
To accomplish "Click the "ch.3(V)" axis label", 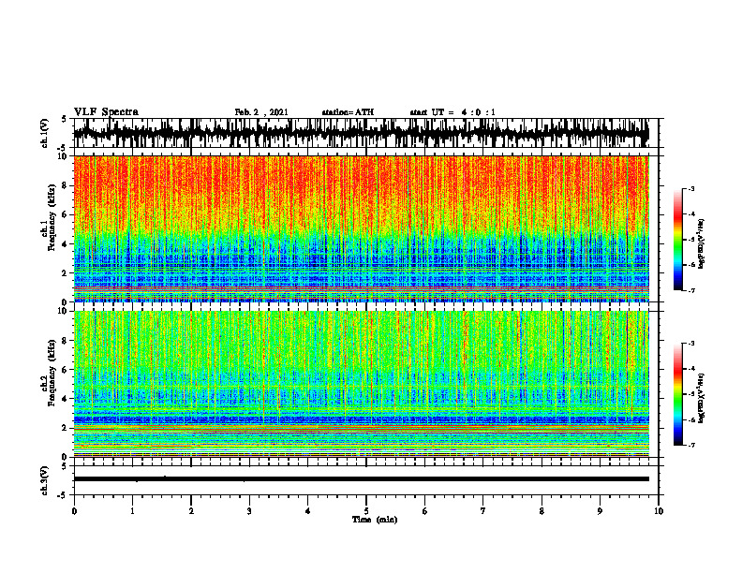I will click(x=45, y=480).
